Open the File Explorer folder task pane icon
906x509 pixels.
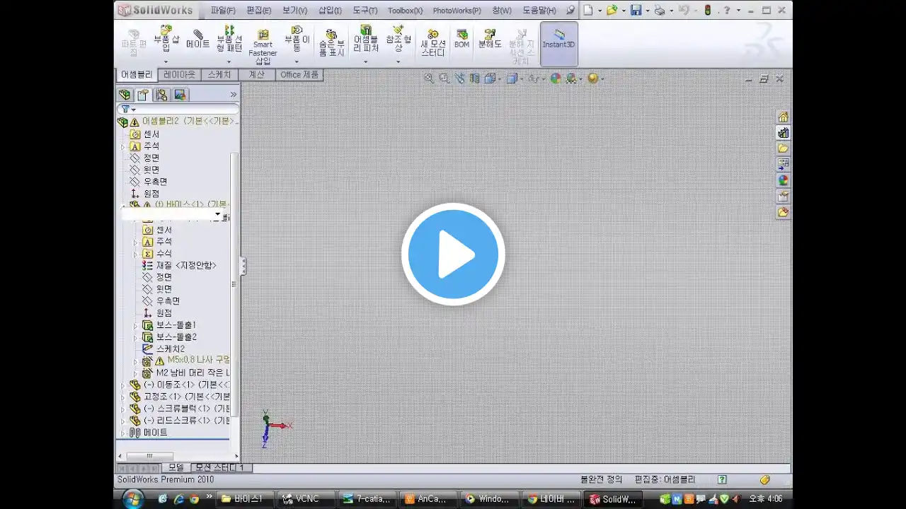(783, 148)
